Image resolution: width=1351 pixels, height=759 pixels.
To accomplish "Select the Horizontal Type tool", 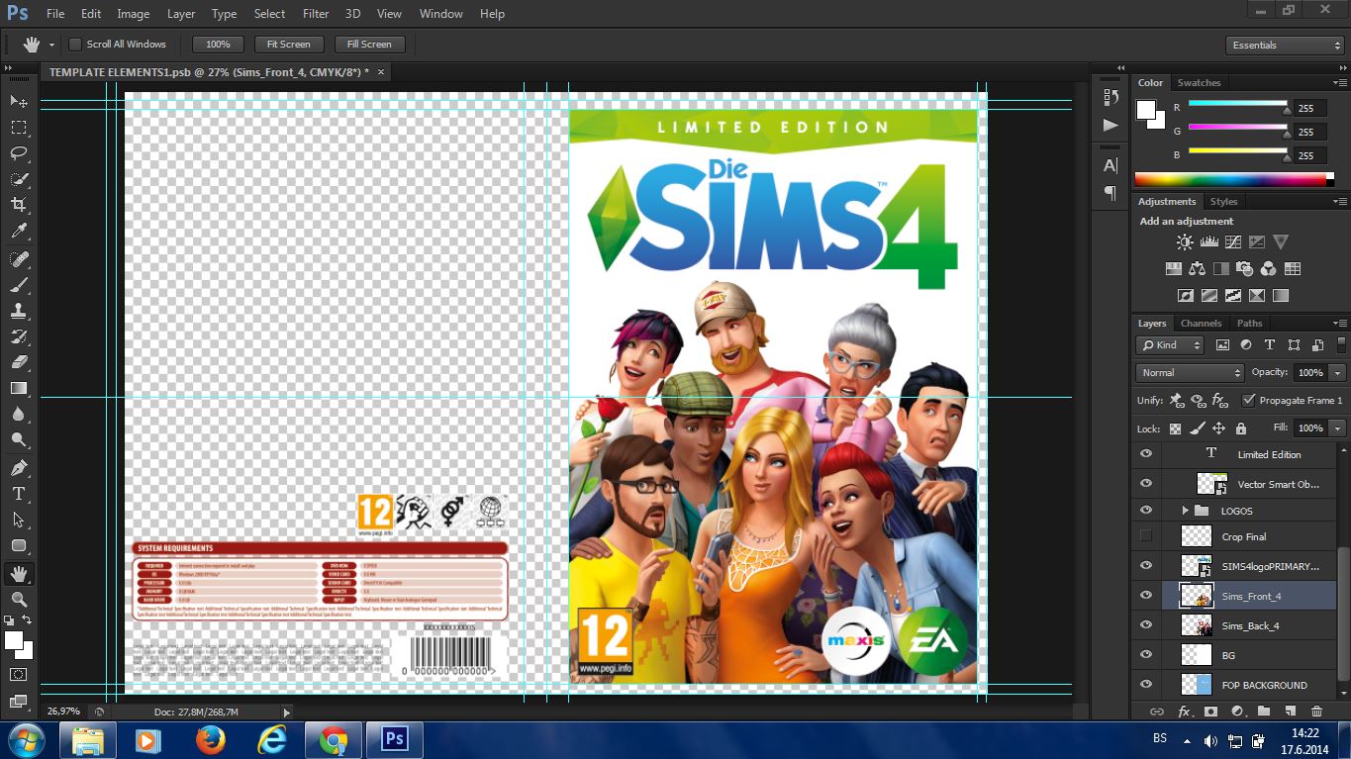I will (18, 494).
